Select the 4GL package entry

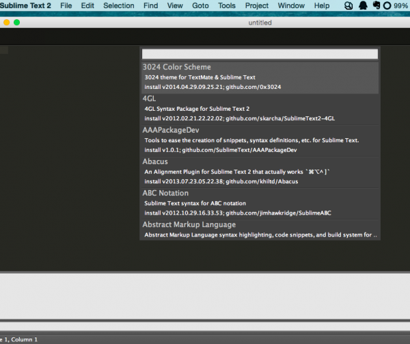pyautogui.click(x=260, y=109)
